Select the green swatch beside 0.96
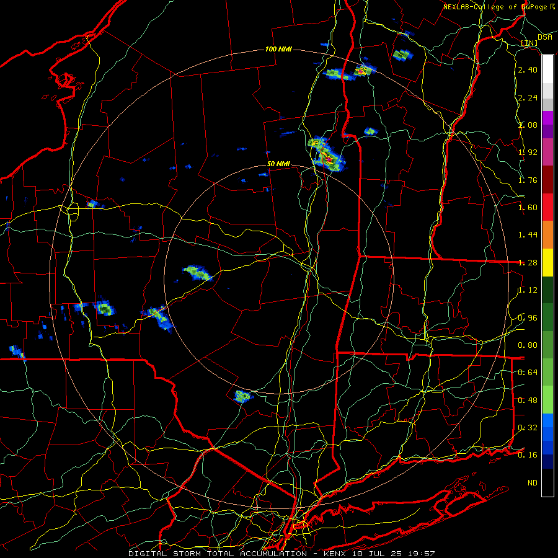The height and width of the screenshot is (558, 558). [x=547, y=317]
